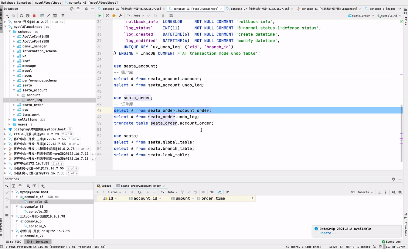The height and width of the screenshot is (249, 408).
Task: Open the query console icon in Database toolbar
Action: click(55, 16)
